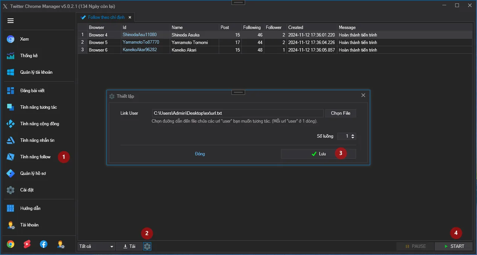477x255 pixels.
Task: Click the Tính năng follow icon
Action: tap(11, 157)
